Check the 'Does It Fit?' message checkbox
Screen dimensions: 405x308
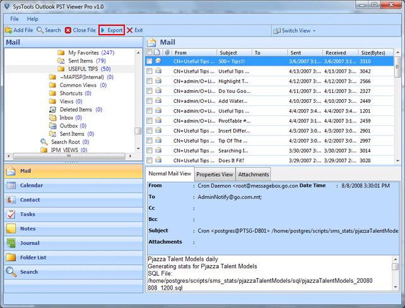[x=150, y=160]
